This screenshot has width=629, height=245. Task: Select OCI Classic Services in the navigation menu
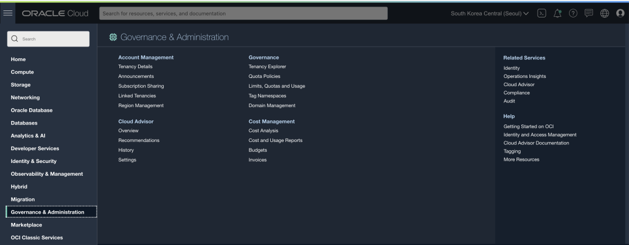pos(37,238)
